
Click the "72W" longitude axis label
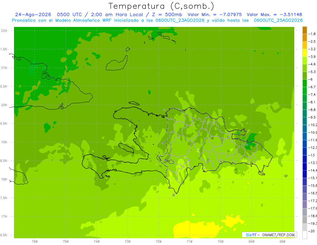158,242
